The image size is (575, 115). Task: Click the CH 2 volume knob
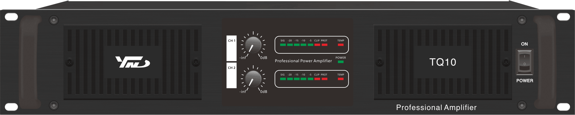pos(253,79)
